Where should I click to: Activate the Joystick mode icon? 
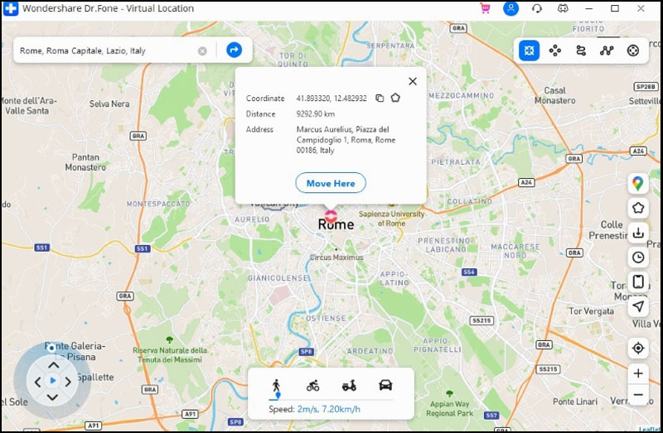click(x=633, y=51)
